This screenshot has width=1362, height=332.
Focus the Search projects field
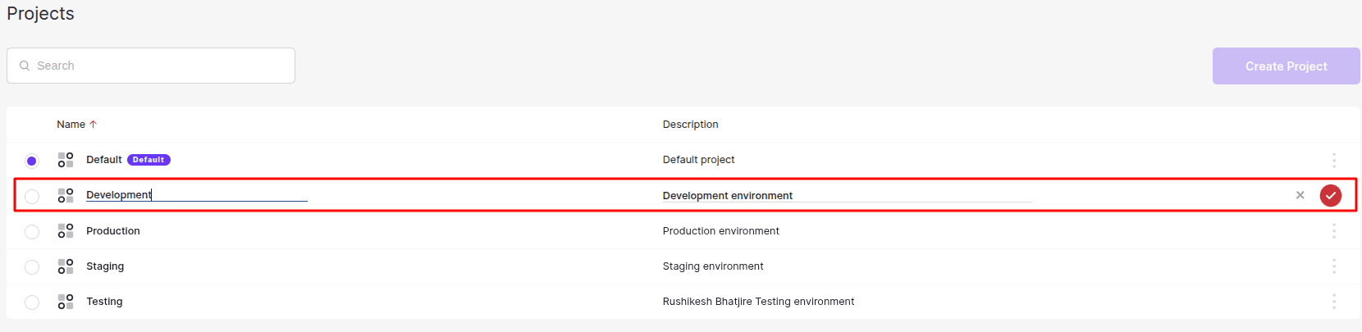pyautogui.click(x=151, y=66)
